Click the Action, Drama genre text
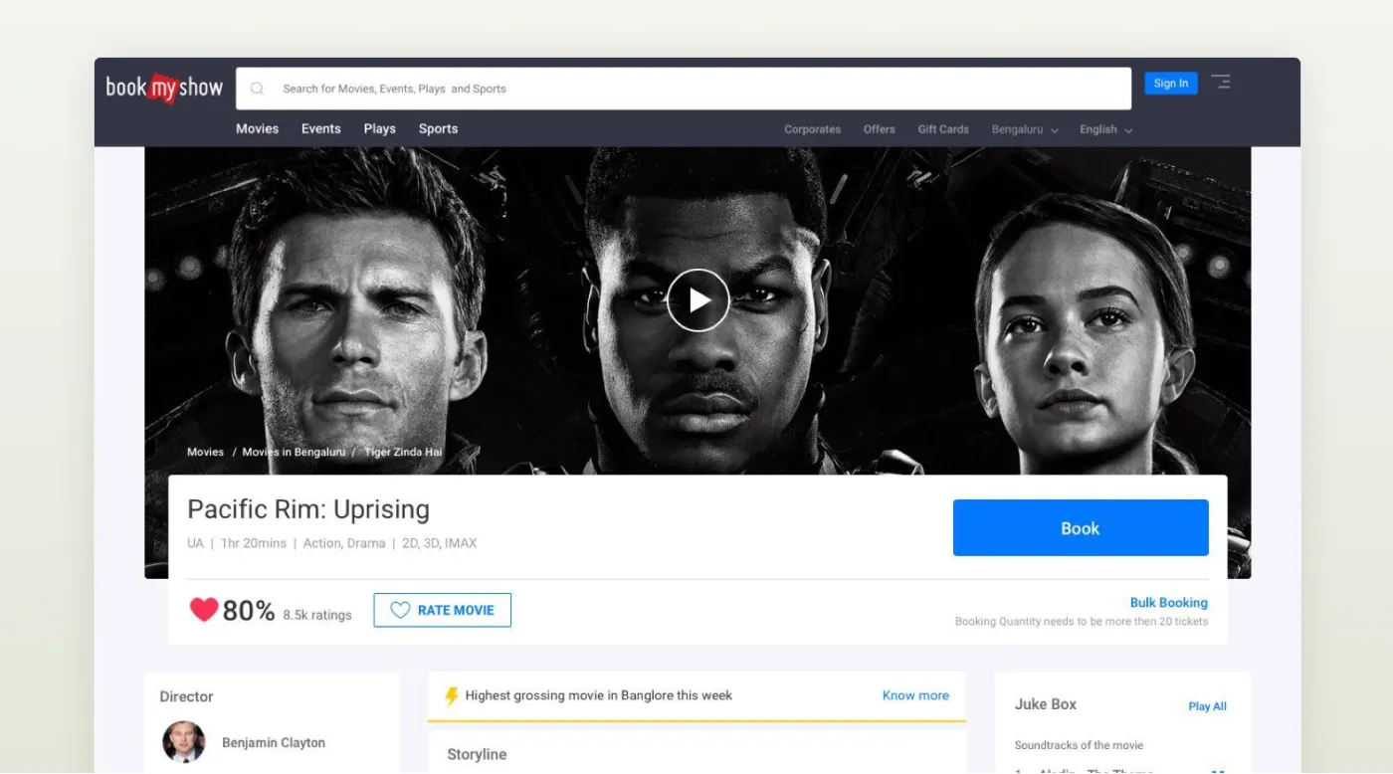The image size is (1393, 774). 344,543
